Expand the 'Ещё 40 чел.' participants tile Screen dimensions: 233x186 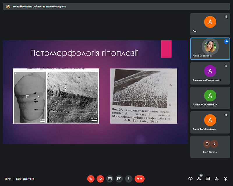[210, 146]
